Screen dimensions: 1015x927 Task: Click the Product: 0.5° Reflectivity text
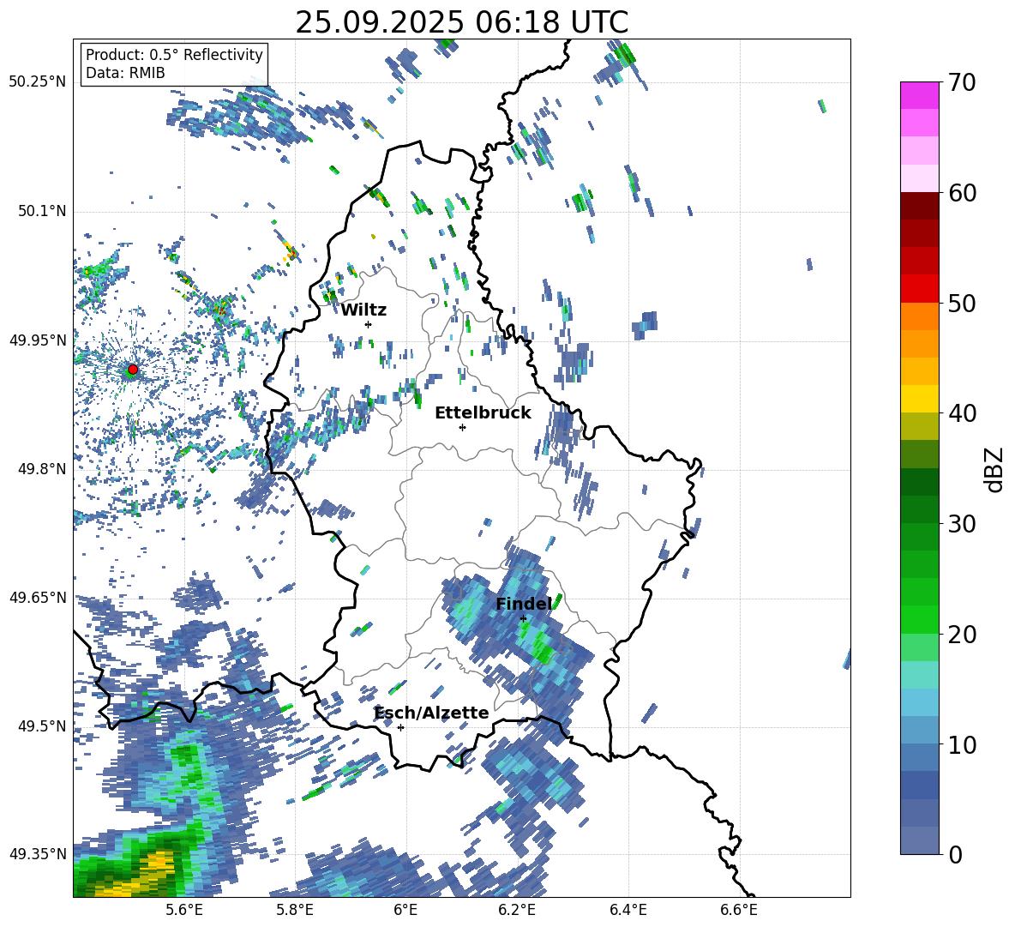(174, 54)
